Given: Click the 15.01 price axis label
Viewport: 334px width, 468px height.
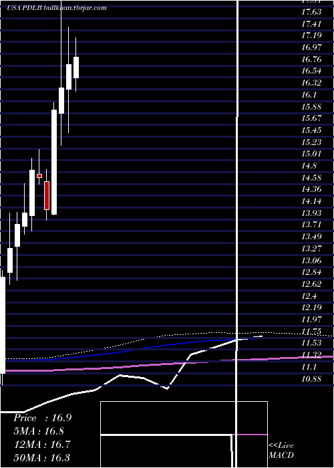Looking at the screenshot, I should [311, 154].
